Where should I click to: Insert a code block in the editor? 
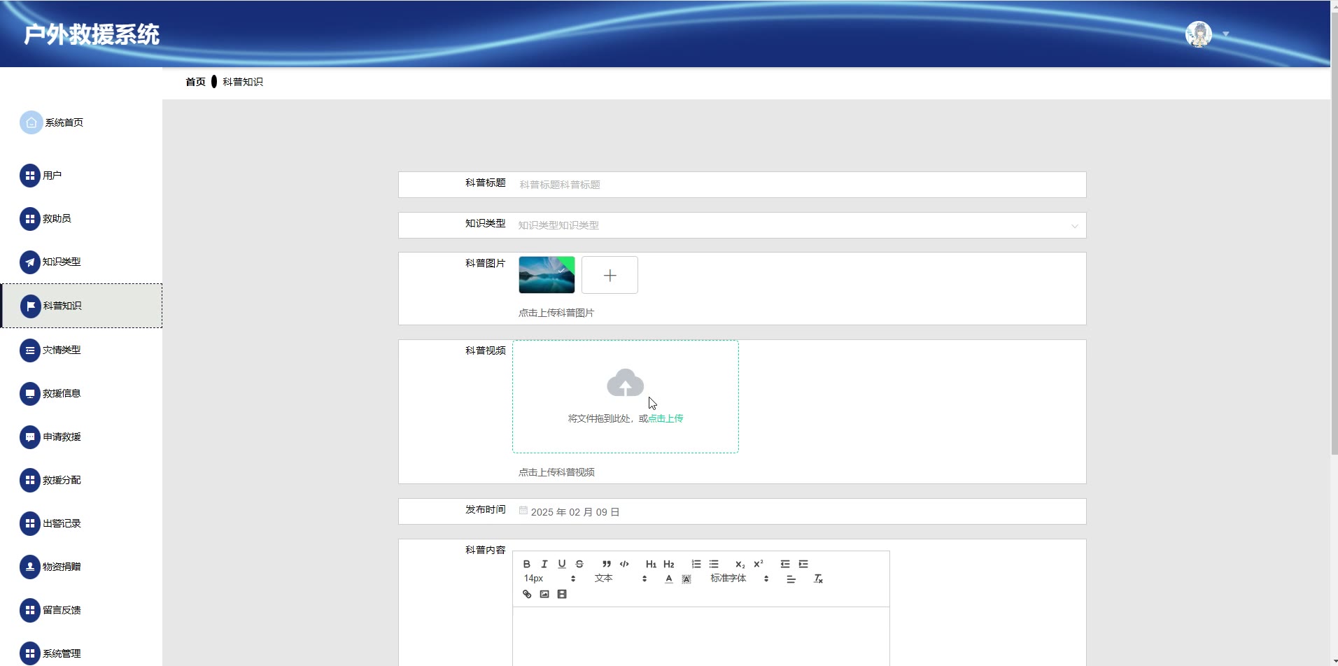[x=624, y=564]
